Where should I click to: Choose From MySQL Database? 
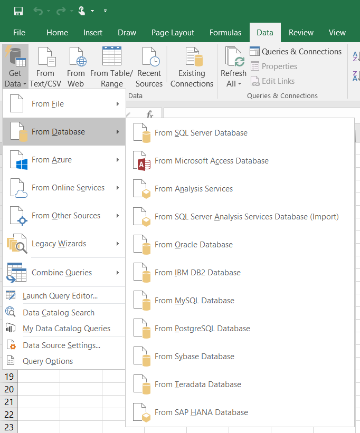(x=240, y=301)
